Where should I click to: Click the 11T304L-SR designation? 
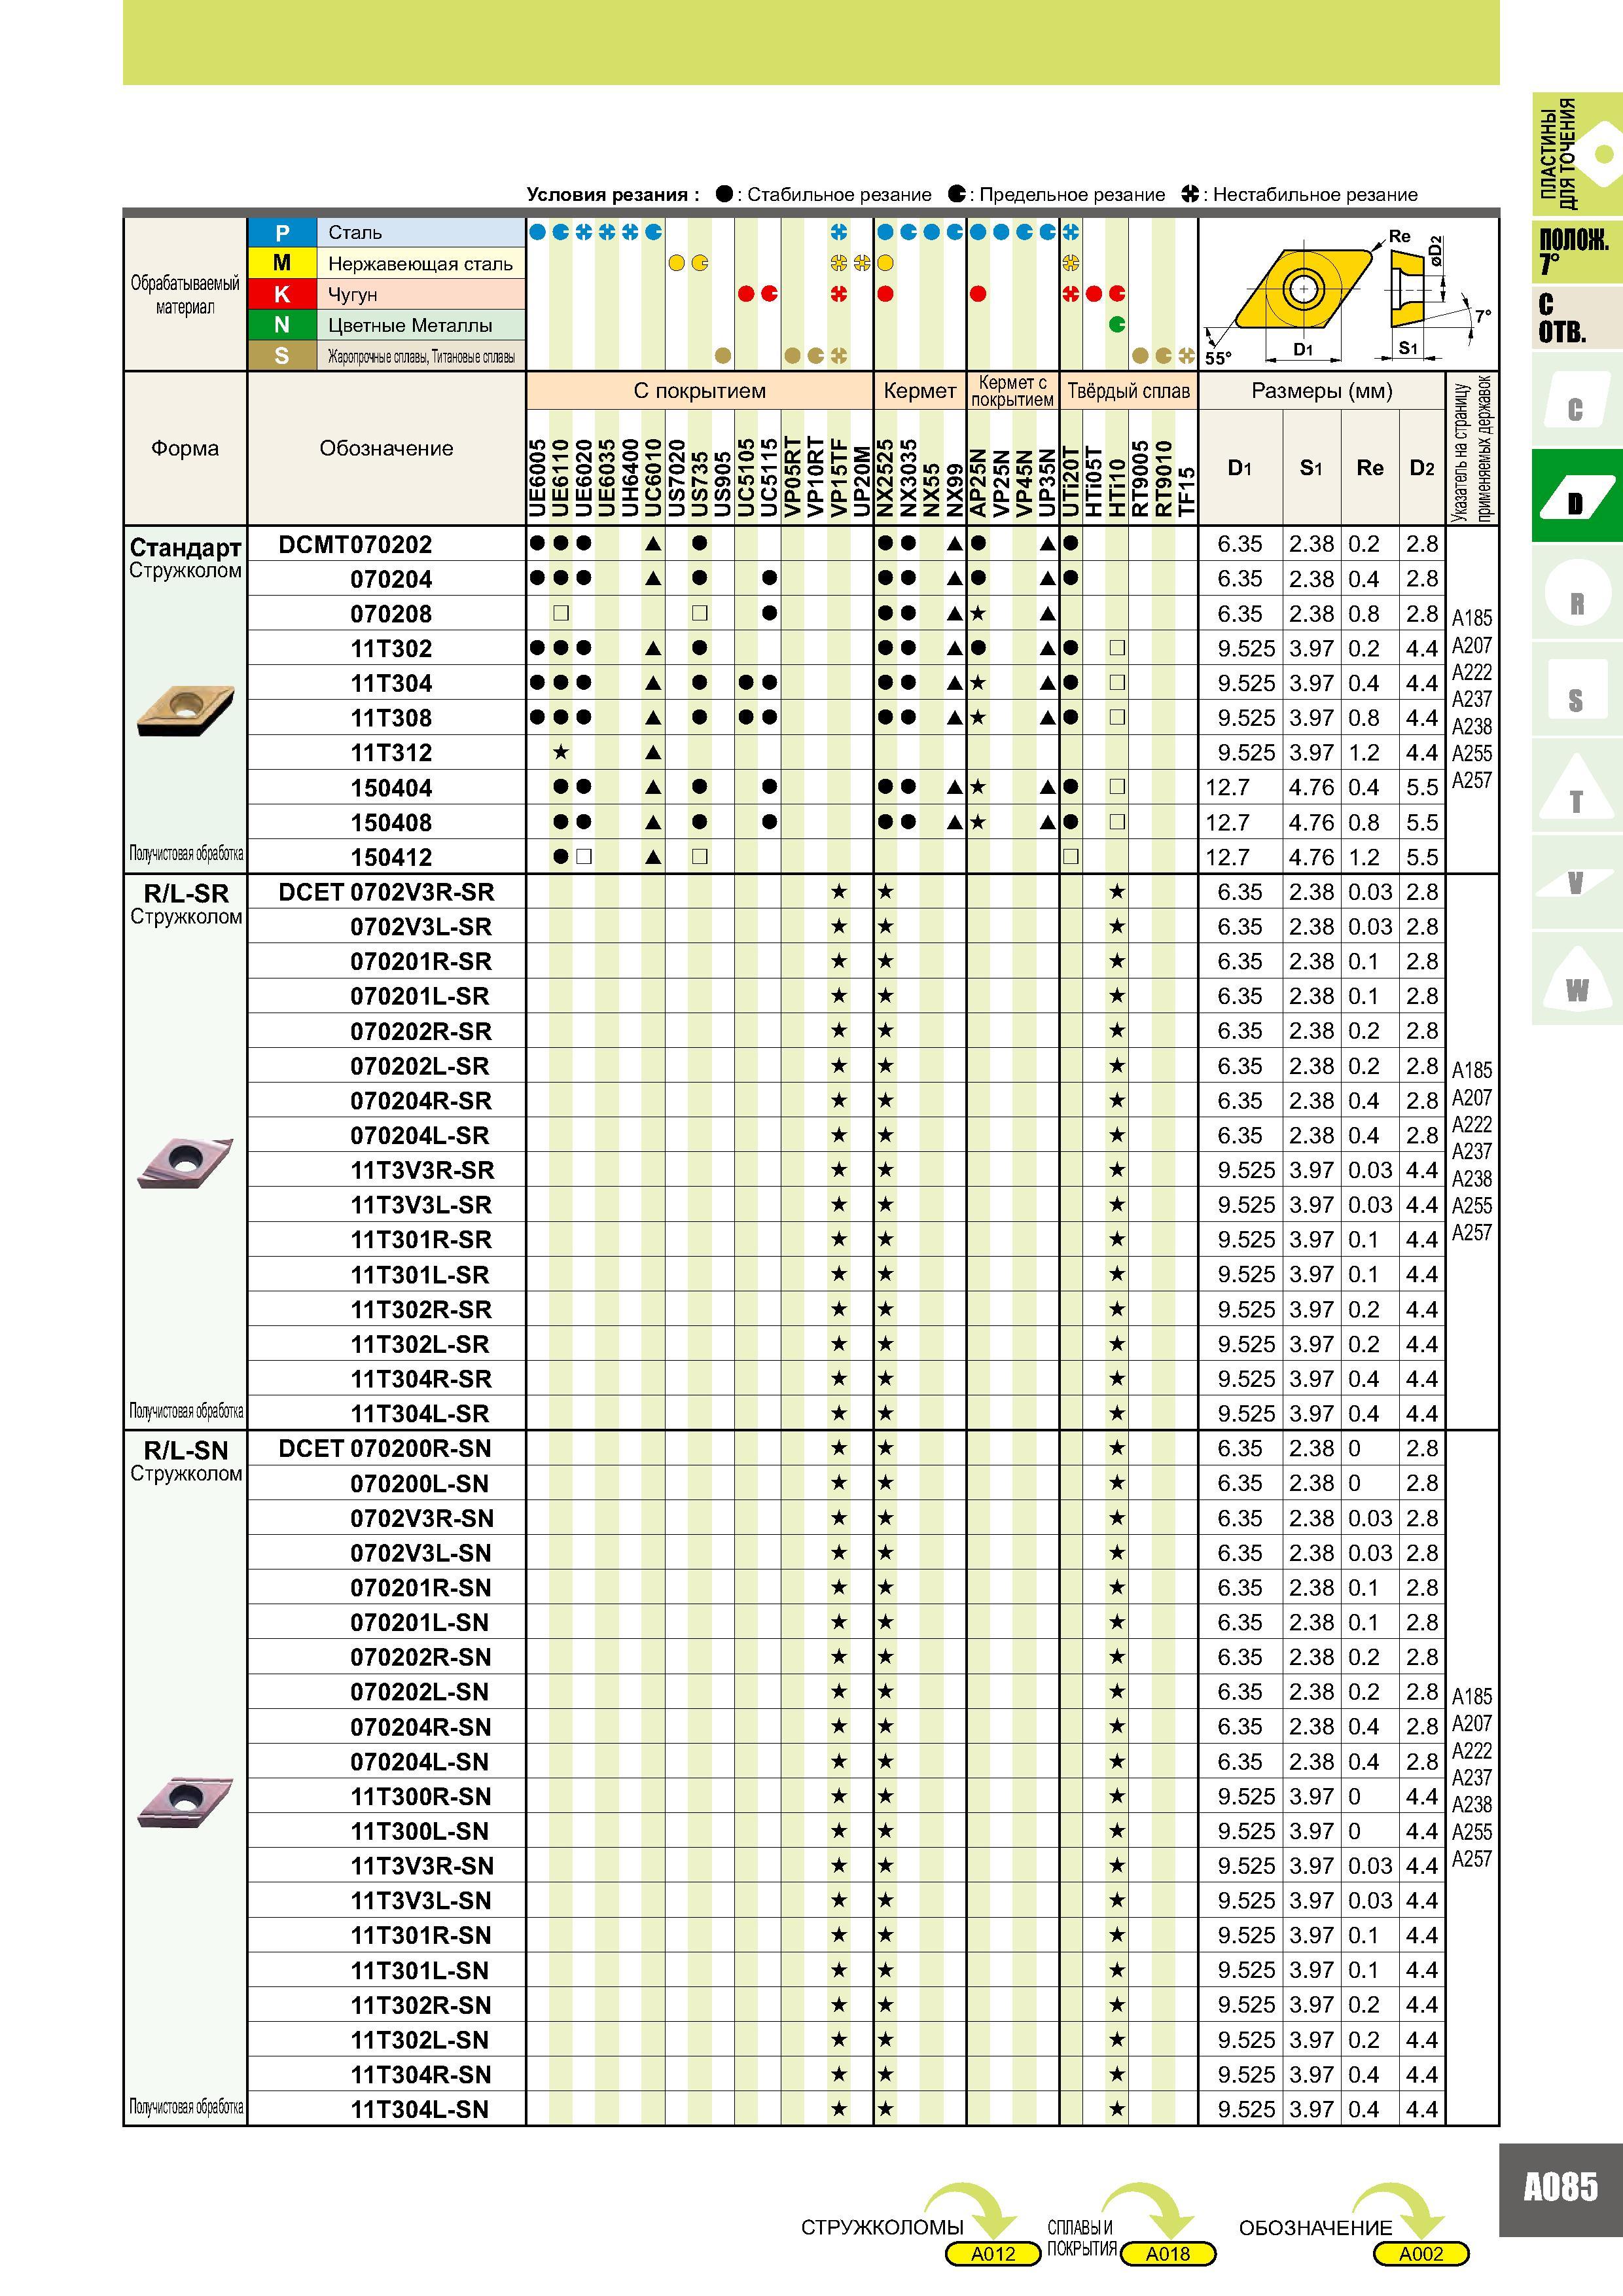tap(420, 1414)
